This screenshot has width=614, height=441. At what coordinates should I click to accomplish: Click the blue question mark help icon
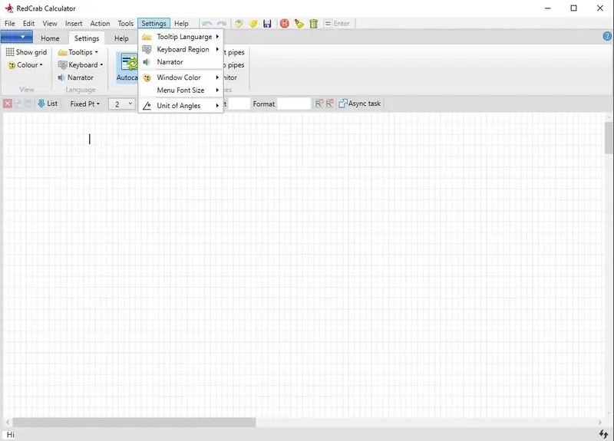tap(607, 36)
